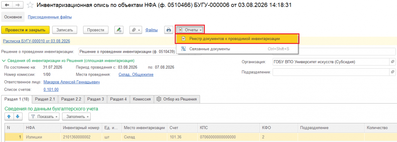Screen dimensions: 397x142
Task: Click the КПС column header
Action: coord(228,128)
